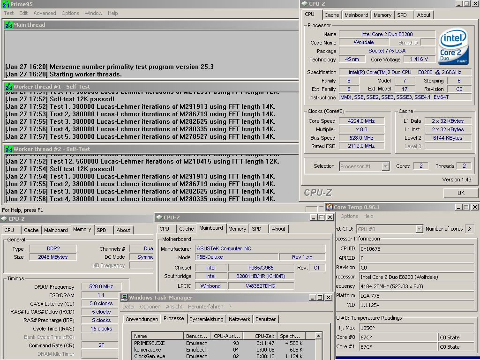Open Help menu in Core Temp

pos(368,216)
